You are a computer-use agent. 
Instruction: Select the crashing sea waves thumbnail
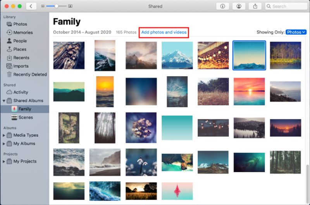(69, 162)
